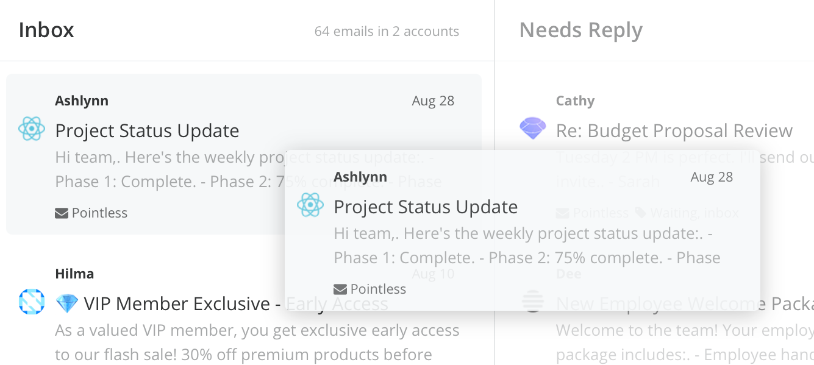
Task: Select the Re: Budget Proposal Review email
Action: 674,130
